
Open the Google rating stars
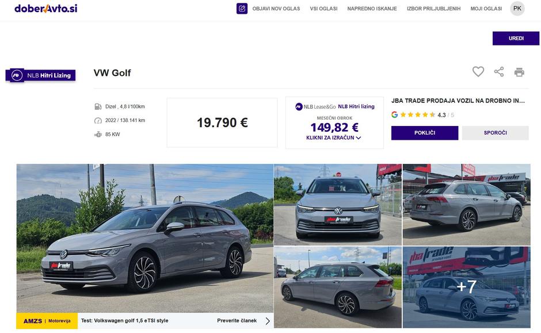[417, 115]
